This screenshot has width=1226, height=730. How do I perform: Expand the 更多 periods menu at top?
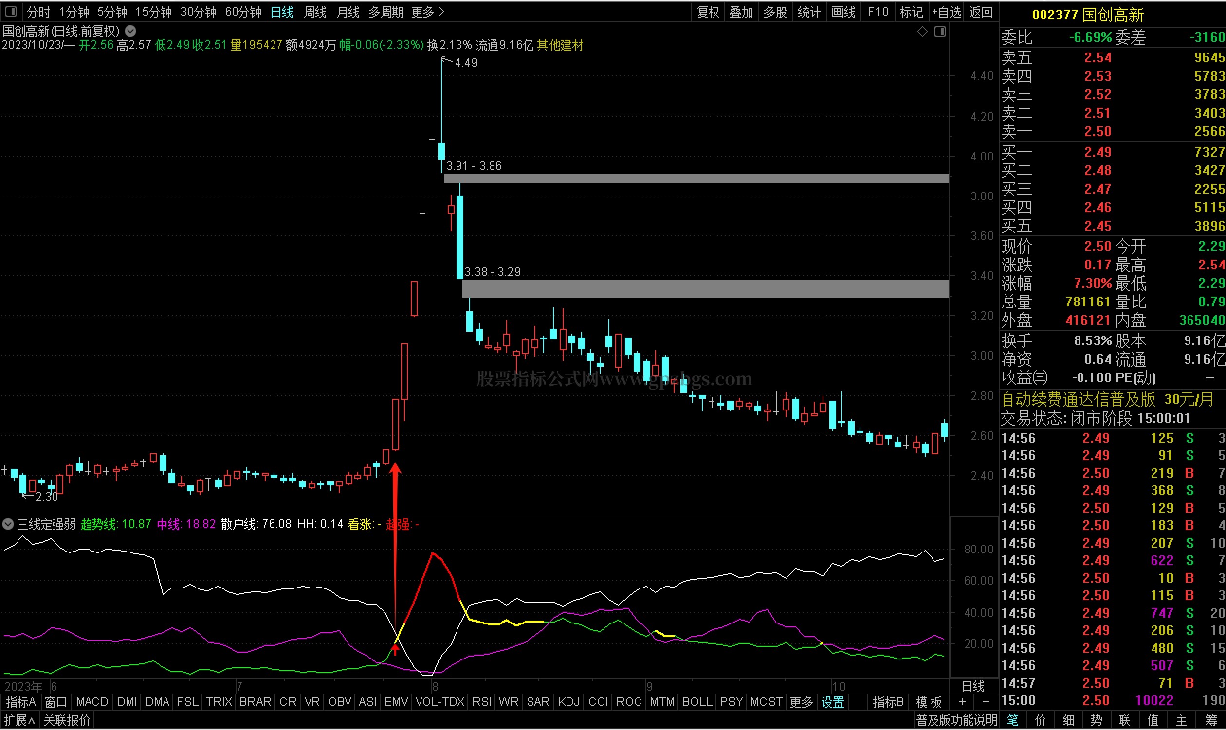click(428, 11)
